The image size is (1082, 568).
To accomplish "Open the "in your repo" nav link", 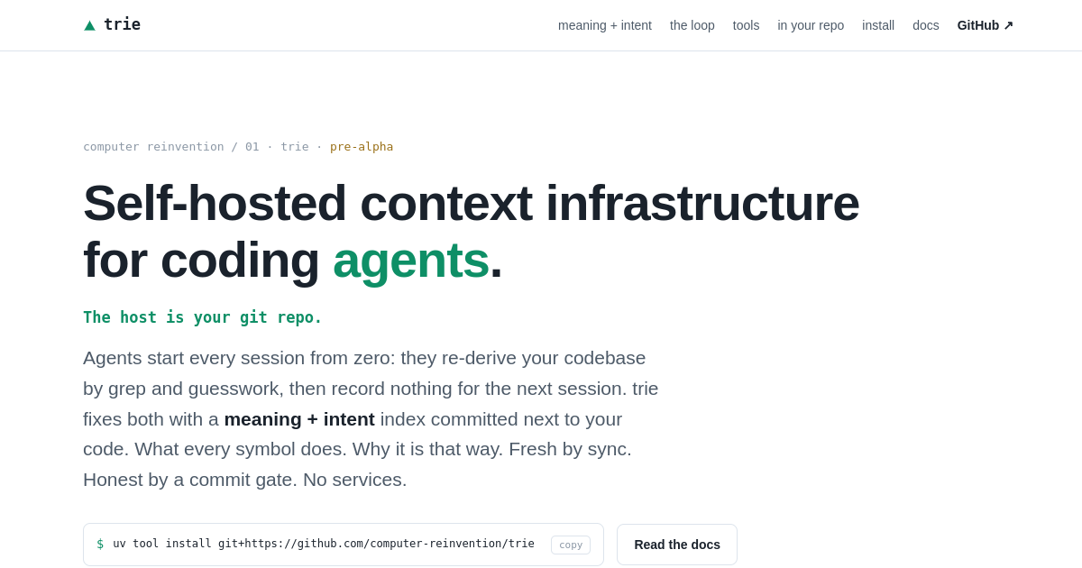I will [811, 25].
